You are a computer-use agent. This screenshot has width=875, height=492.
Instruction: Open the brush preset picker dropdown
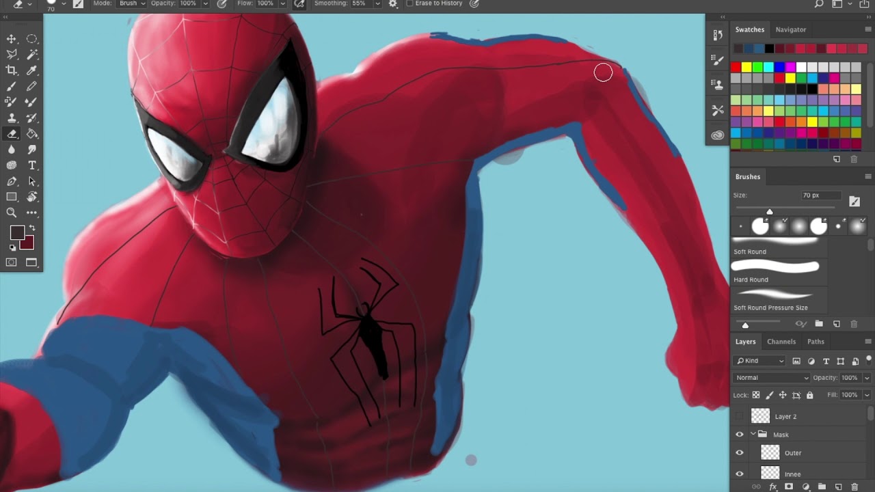64,4
